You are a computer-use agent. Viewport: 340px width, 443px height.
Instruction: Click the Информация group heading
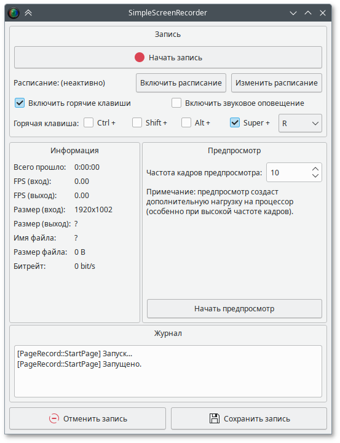pos(74,150)
